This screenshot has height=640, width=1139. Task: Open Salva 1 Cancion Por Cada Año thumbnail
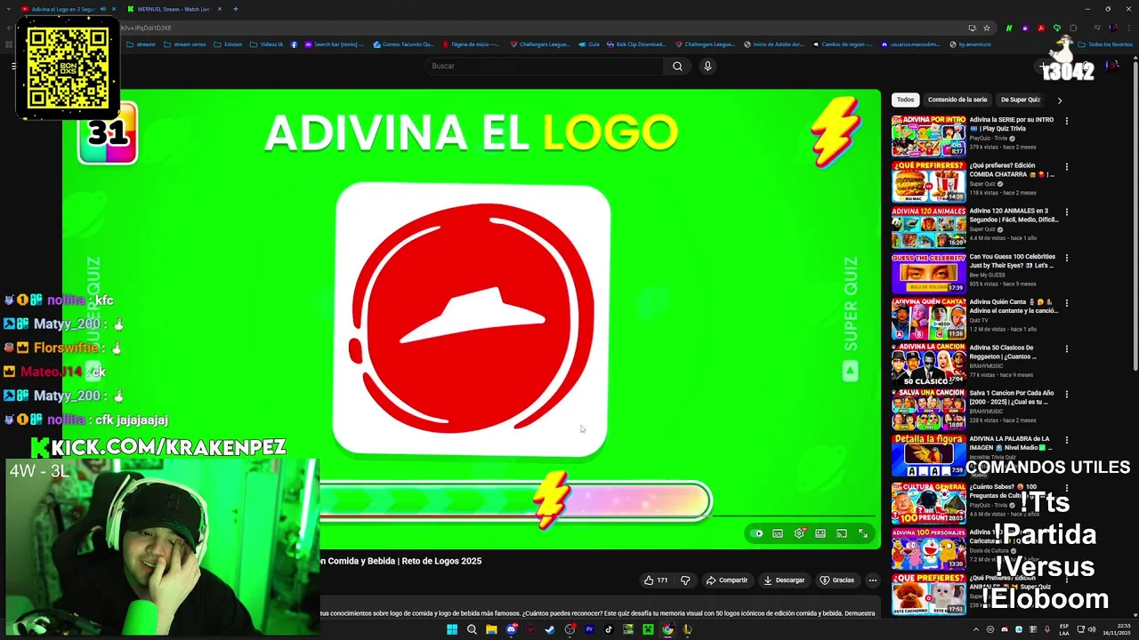[928, 410]
